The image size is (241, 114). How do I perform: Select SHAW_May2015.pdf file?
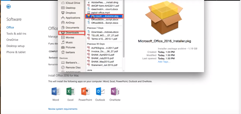[x=100, y=62]
